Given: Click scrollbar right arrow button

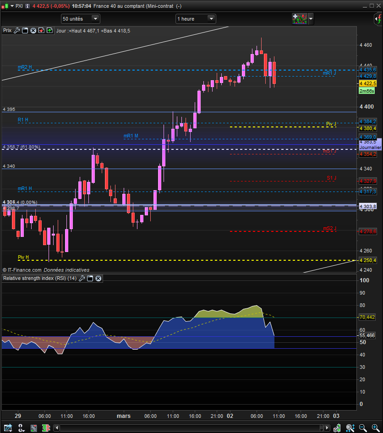Looking at the screenshot, I should (x=327, y=428).
